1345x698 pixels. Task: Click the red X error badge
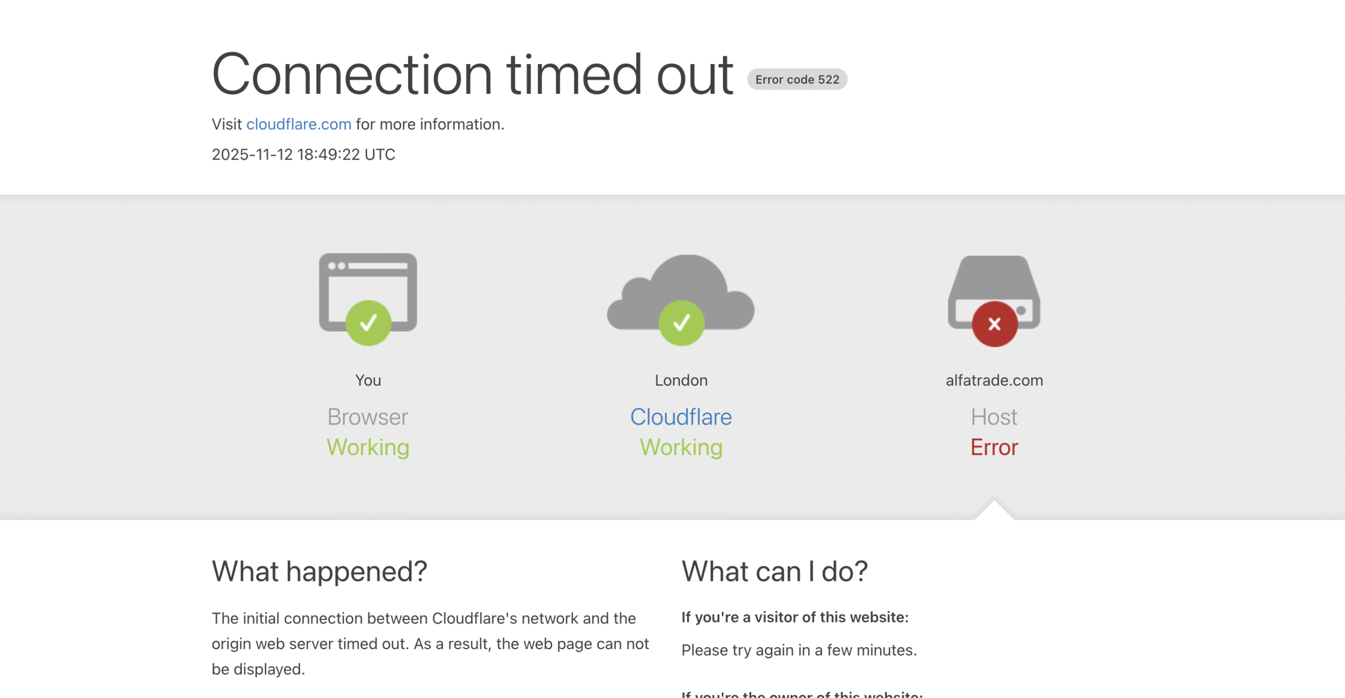(x=994, y=324)
